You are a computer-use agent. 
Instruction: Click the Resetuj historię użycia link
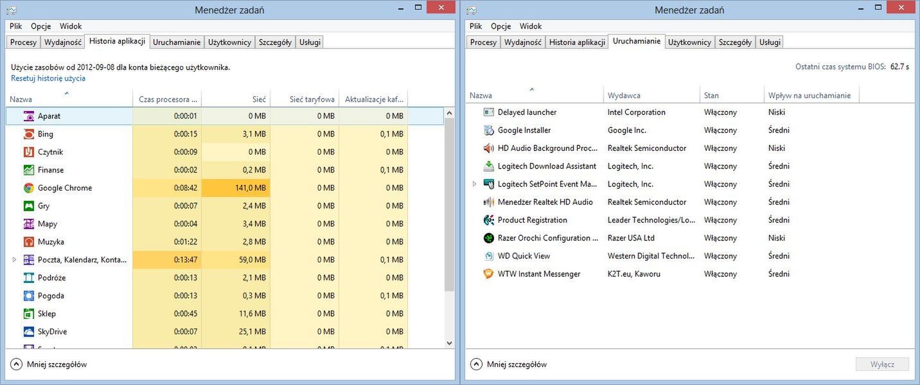click(x=48, y=78)
